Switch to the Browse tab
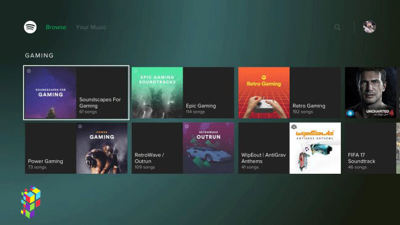The height and width of the screenshot is (225, 400). tap(56, 27)
